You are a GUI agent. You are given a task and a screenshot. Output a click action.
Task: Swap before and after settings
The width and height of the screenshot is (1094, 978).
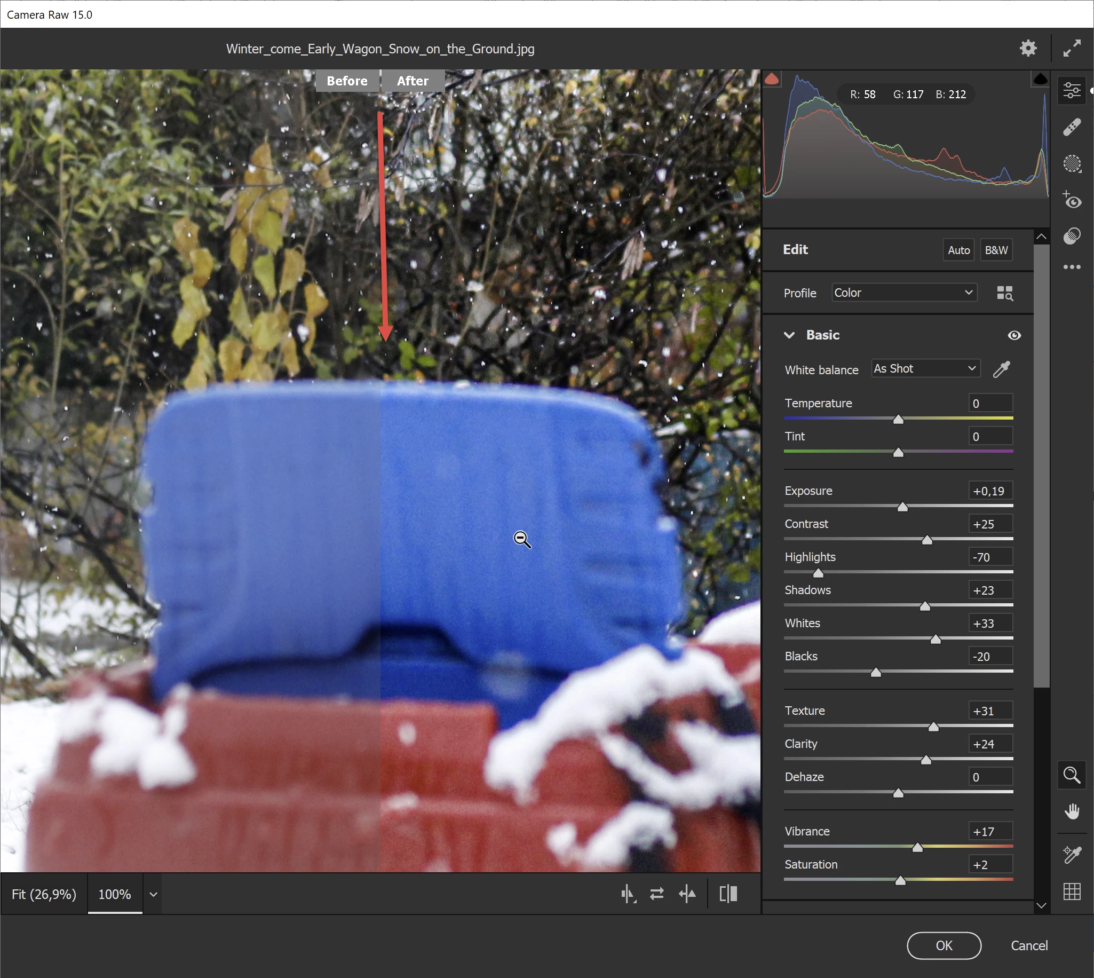click(x=656, y=894)
